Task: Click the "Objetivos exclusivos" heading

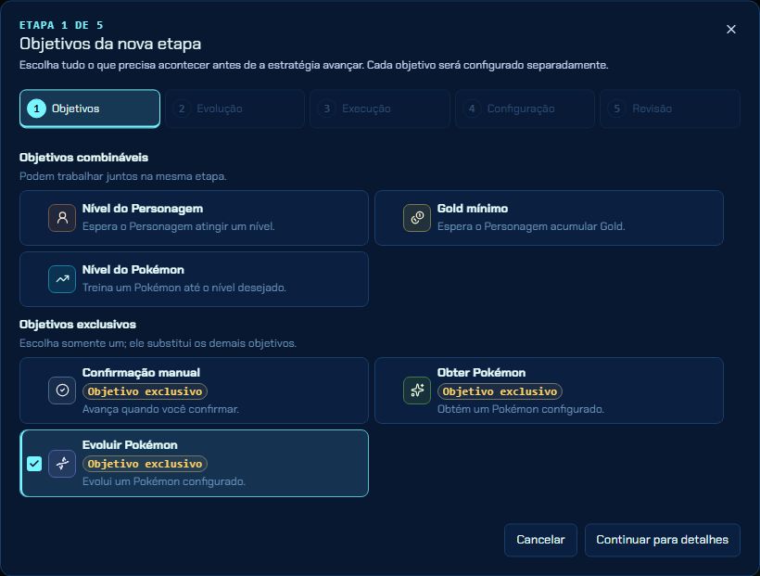Action: 78,324
